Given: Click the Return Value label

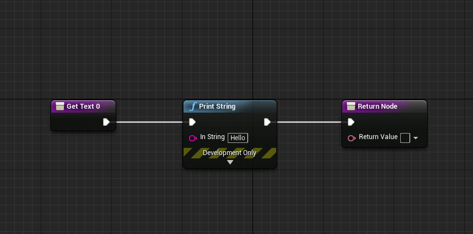Looking at the screenshot, I should pyautogui.click(x=378, y=137).
